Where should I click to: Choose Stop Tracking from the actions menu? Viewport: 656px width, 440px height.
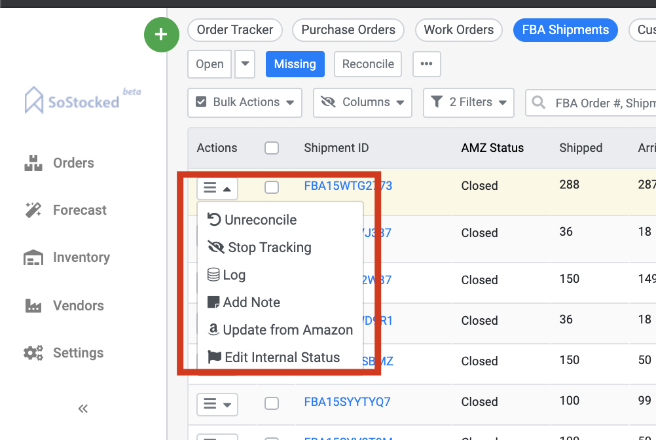coord(259,247)
